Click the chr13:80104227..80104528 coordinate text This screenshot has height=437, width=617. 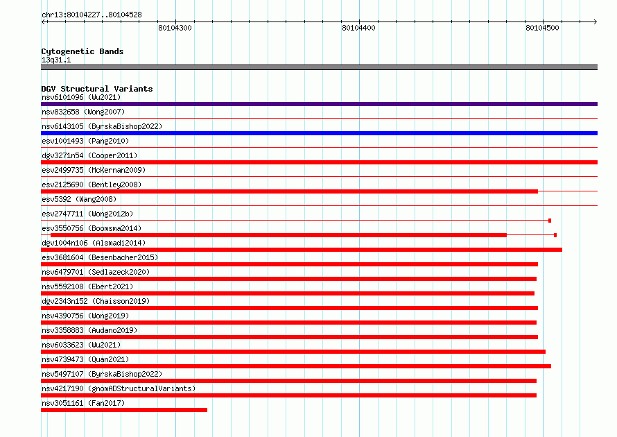(x=92, y=15)
